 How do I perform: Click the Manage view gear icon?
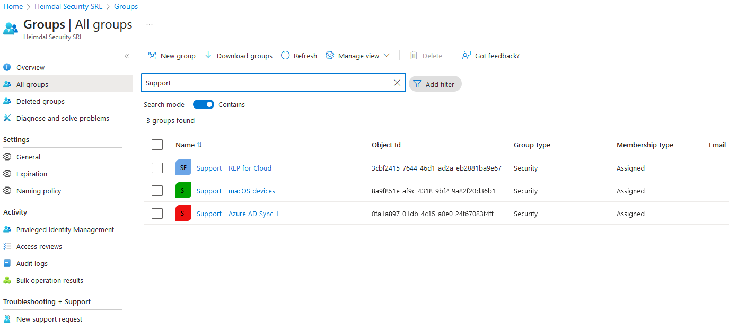[330, 56]
